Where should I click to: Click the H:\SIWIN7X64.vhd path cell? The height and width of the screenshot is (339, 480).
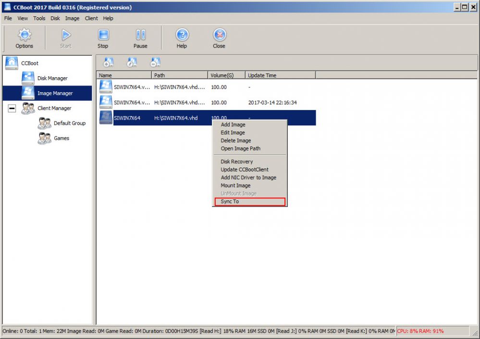click(176, 118)
